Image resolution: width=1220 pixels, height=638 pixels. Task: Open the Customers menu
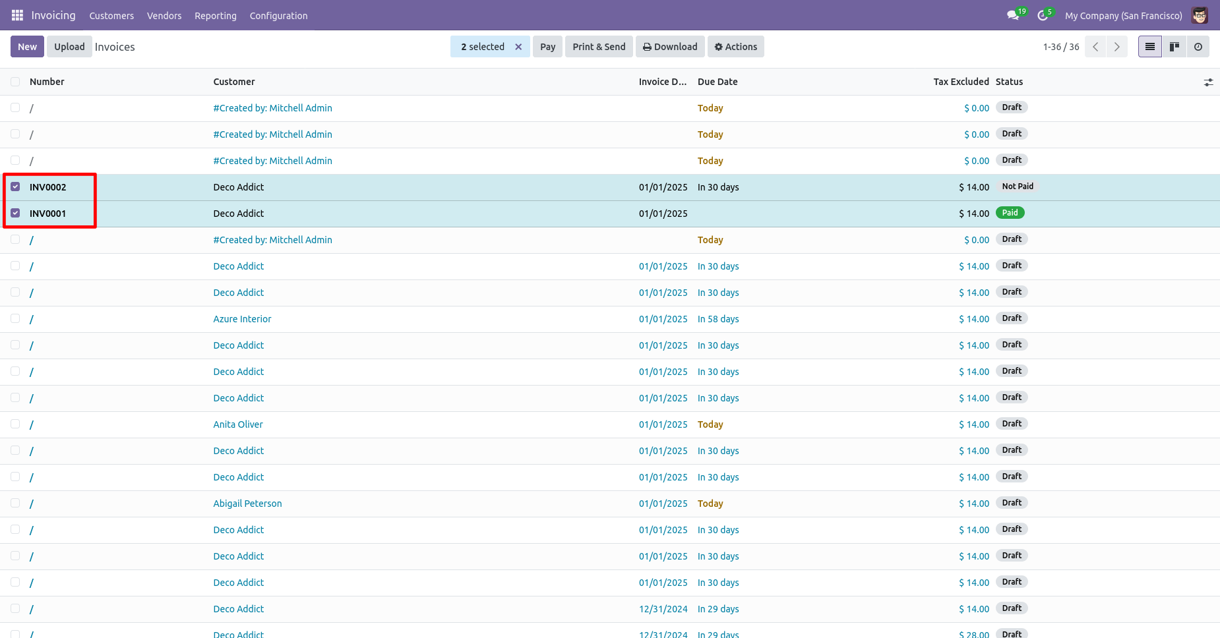(x=111, y=16)
